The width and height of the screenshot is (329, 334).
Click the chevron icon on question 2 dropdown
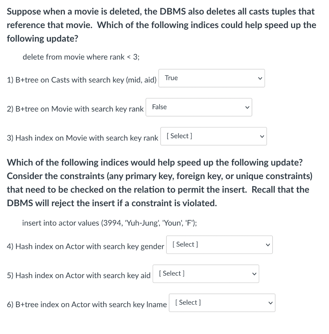pyautogui.click(x=247, y=107)
